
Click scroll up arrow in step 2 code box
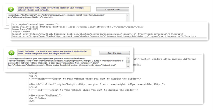pos(127,15)
